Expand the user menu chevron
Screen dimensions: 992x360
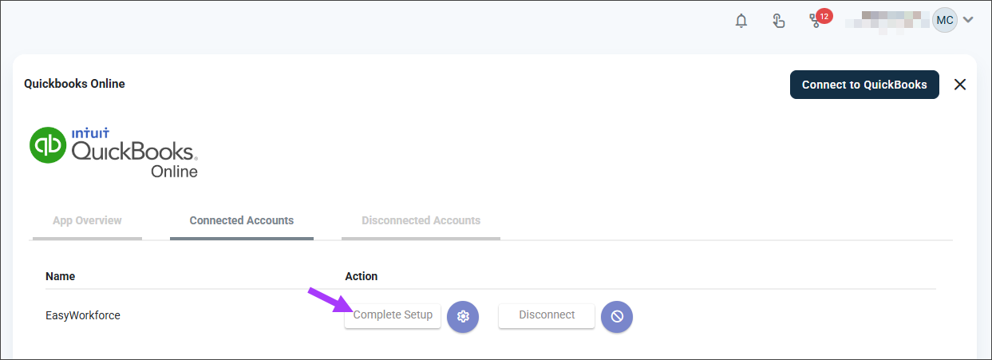click(x=968, y=20)
